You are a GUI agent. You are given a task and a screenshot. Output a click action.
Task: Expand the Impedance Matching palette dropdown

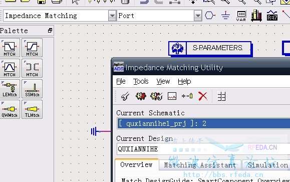click(x=112, y=16)
